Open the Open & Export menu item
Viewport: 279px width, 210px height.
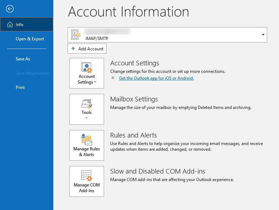tap(30, 39)
